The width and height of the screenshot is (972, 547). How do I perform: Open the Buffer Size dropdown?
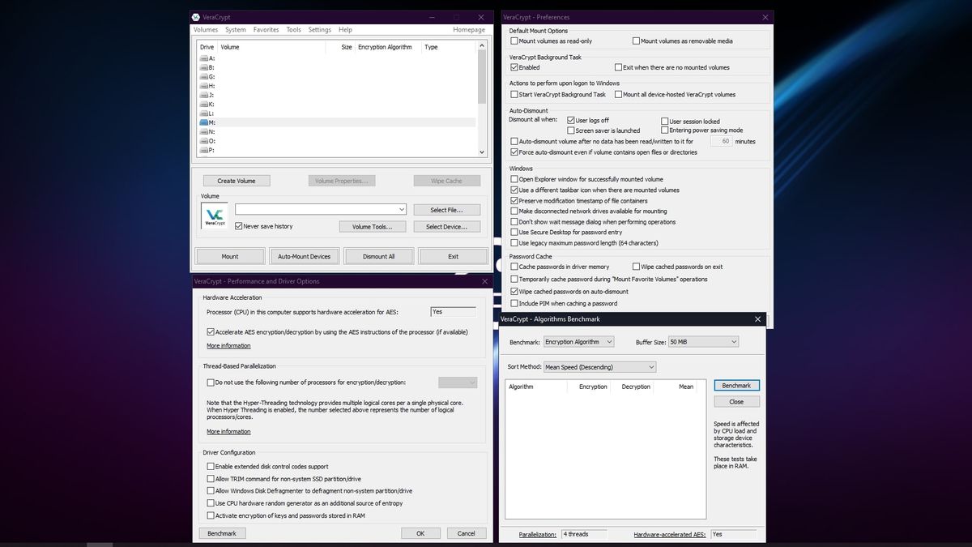click(735, 341)
